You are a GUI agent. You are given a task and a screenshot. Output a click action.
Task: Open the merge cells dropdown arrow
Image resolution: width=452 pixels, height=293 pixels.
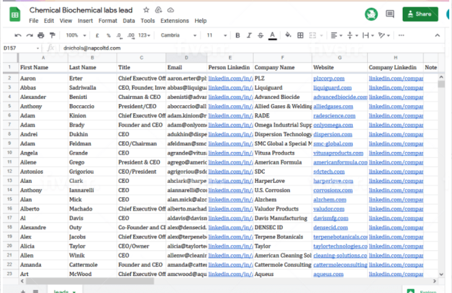321,36
